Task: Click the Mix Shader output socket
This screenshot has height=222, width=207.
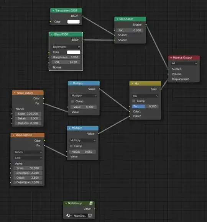Action: (x=146, y=24)
